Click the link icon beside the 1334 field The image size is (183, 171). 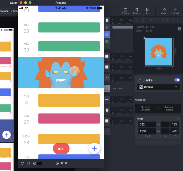(158, 131)
